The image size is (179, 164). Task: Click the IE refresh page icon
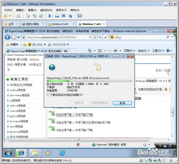[x=100, y=37]
